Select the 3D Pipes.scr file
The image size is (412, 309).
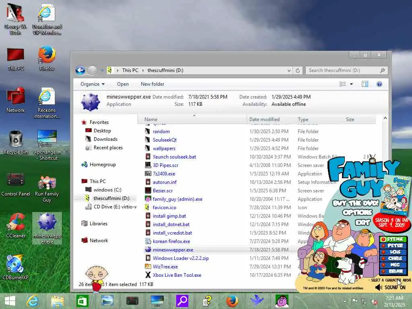(165, 165)
